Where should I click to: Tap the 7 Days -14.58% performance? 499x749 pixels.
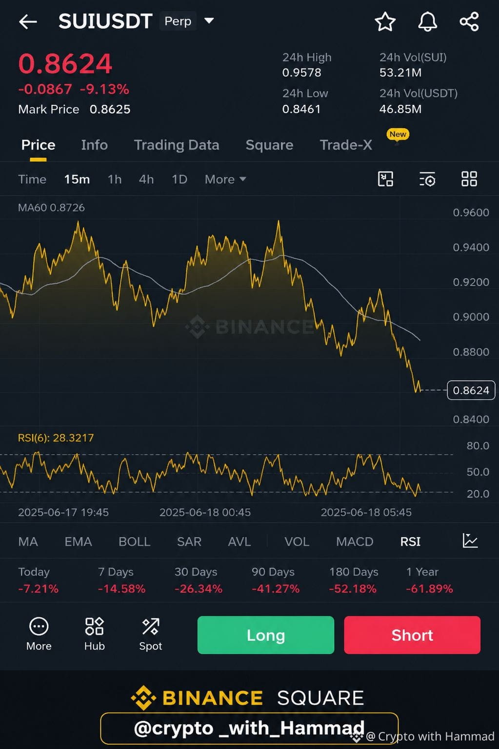click(x=121, y=580)
